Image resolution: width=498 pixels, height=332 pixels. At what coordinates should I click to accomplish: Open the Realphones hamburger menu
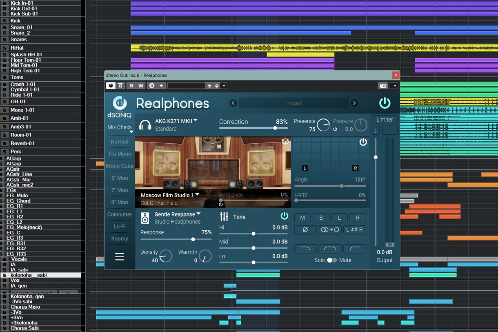pos(120,256)
